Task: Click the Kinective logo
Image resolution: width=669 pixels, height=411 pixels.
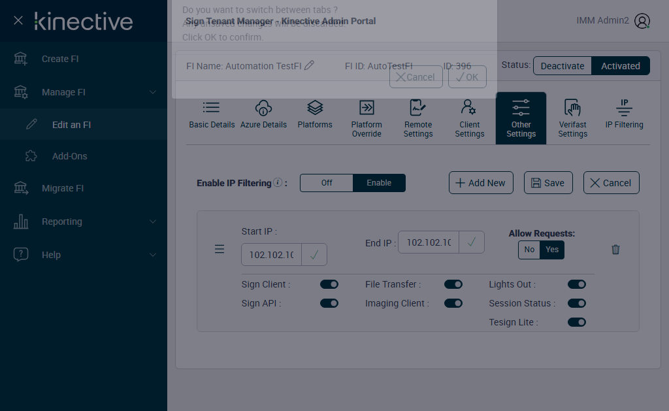Action: pos(84,22)
